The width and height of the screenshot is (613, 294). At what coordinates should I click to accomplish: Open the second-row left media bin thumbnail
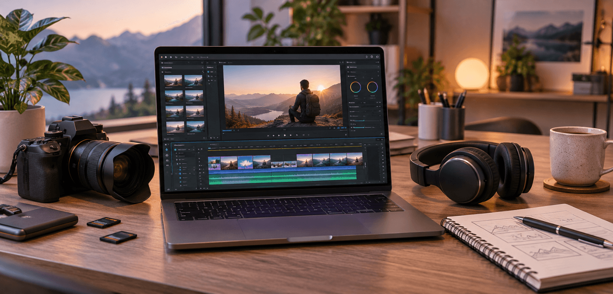click(174, 96)
